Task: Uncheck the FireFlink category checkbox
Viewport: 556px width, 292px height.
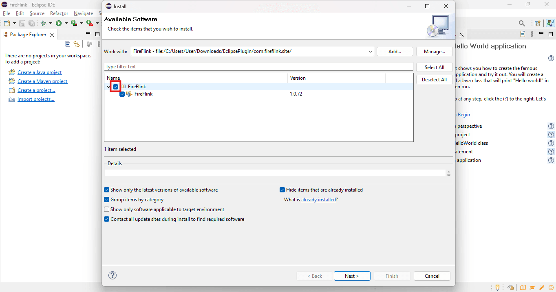Action: pyautogui.click(x=116, y=87)
